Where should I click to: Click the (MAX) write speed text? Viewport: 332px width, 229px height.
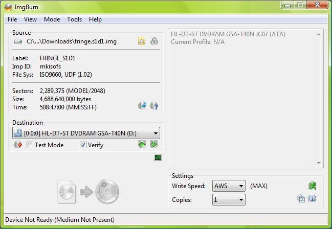coord(259,186)
